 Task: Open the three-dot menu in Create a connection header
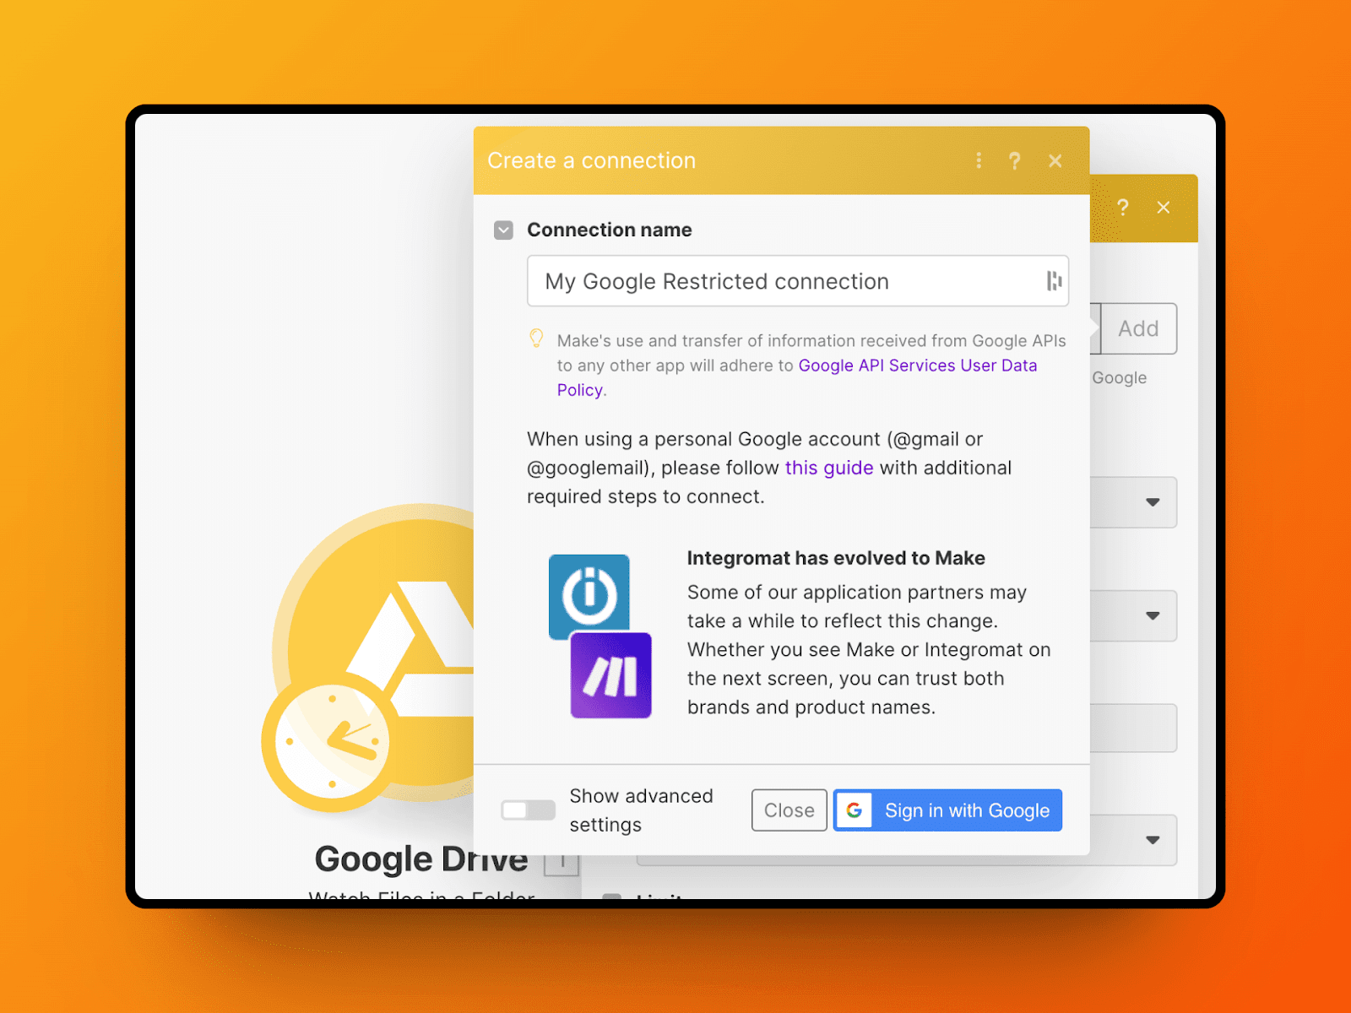click(979, 160)
